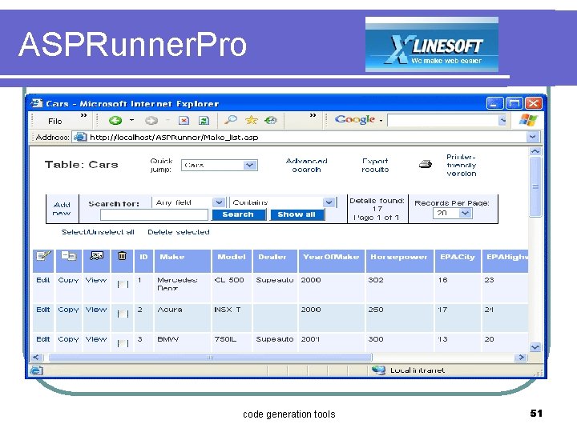Click the browser Back arrow icon
The height and width of the screenshot is (432, 577).
pyautogui.click(x=115, y=120)
